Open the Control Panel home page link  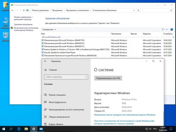(x=23, y=18)
